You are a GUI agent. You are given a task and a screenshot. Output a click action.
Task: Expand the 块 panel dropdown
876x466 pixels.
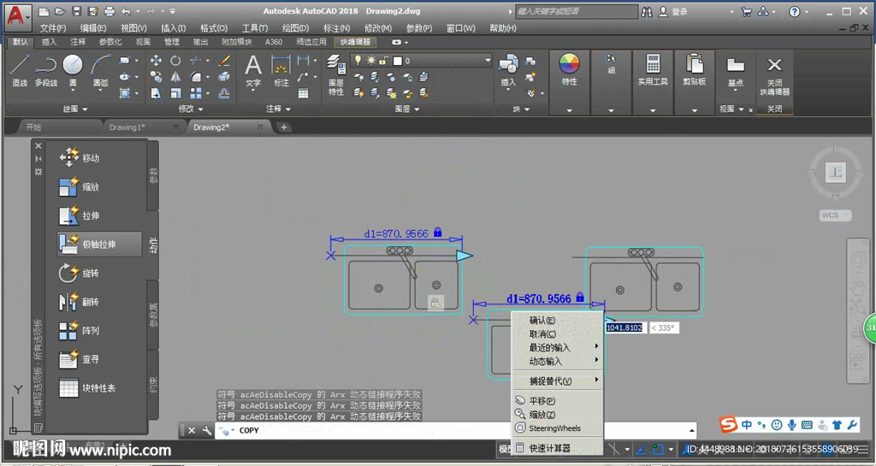pos(521,109)
